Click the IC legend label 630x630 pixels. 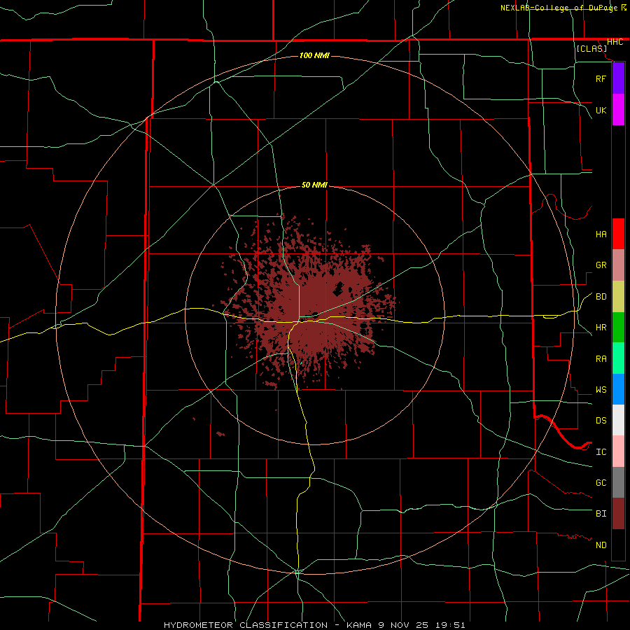[601, 452]
